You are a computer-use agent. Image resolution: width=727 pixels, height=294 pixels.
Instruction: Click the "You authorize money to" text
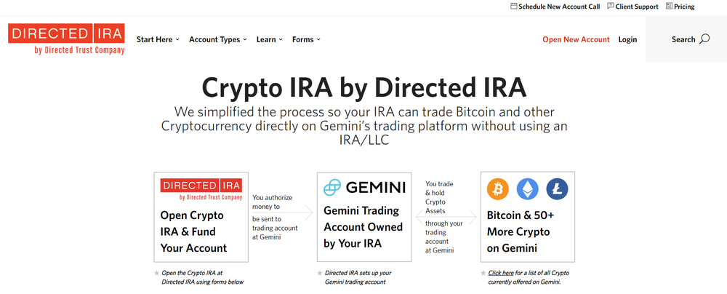pyautogui.click(x=273, y=202)
